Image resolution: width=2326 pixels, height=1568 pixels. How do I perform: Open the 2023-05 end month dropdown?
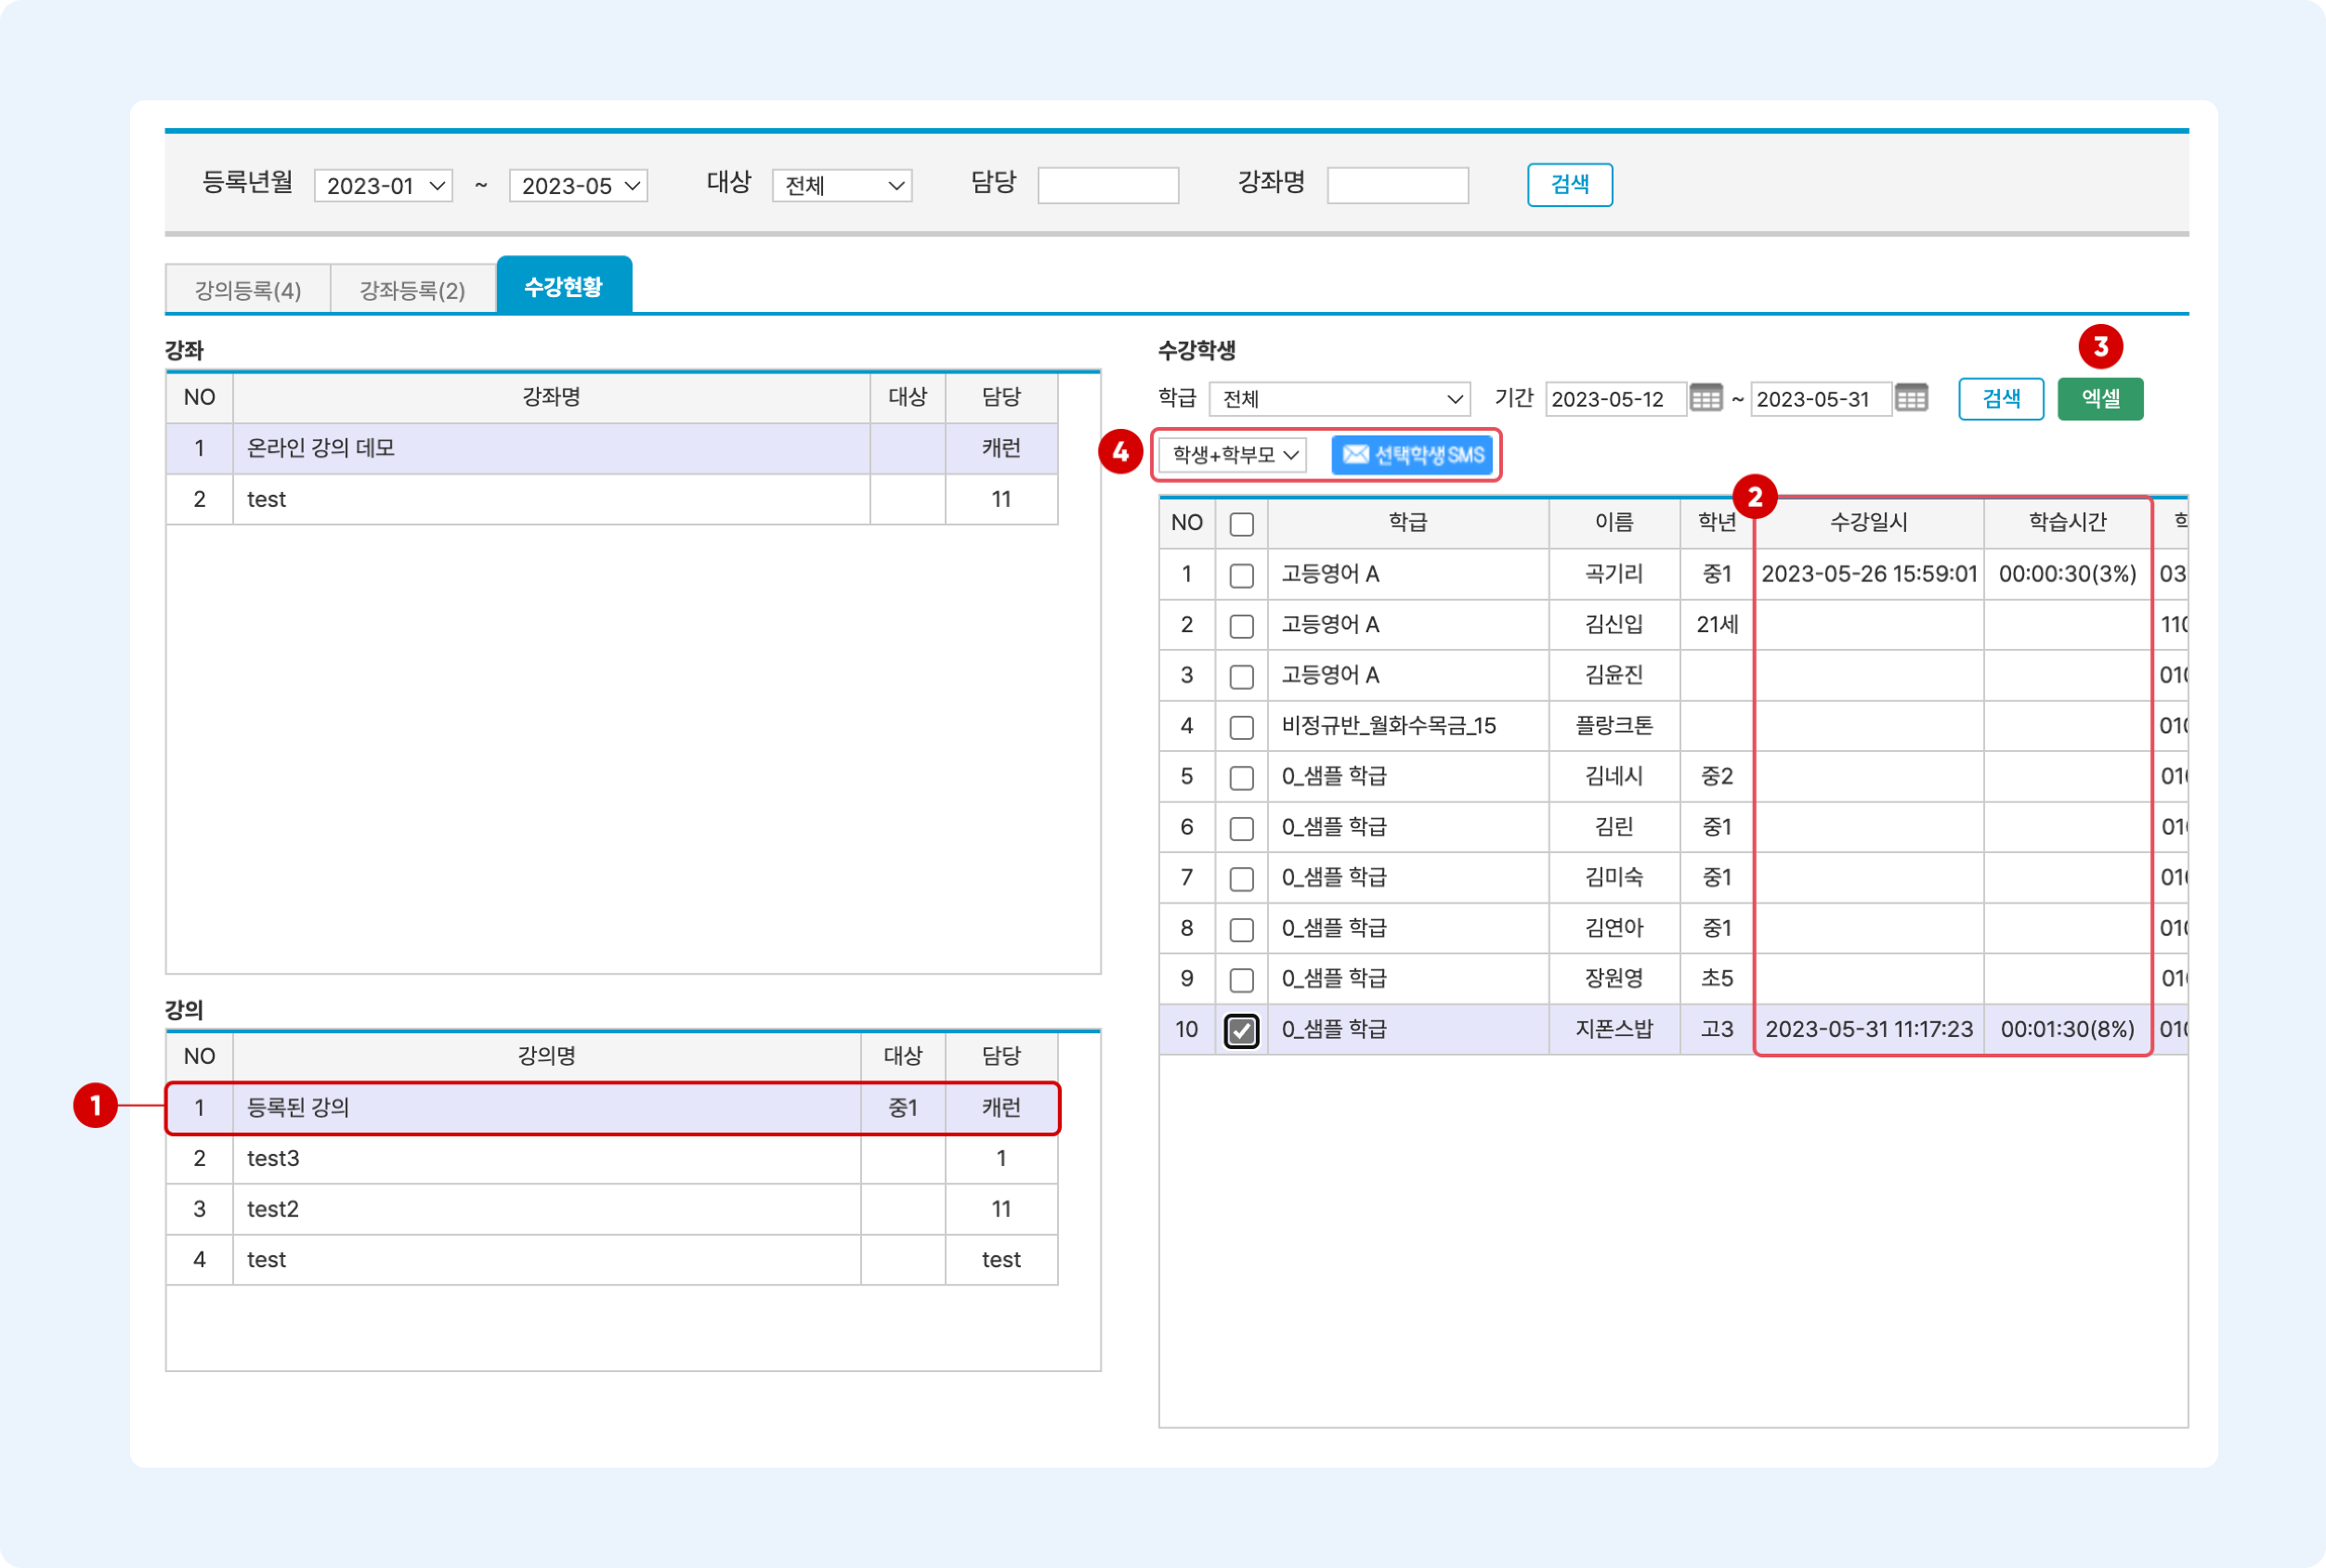(578, 185)
